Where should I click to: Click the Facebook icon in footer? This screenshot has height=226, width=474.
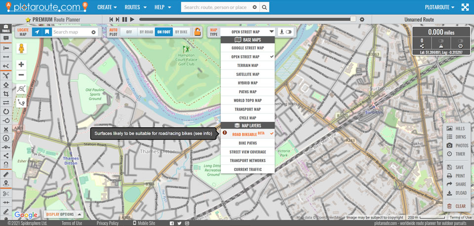(x=172, y=223)
